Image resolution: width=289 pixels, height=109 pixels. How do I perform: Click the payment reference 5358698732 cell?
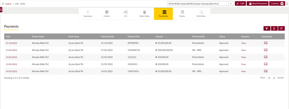coord(134,50)
